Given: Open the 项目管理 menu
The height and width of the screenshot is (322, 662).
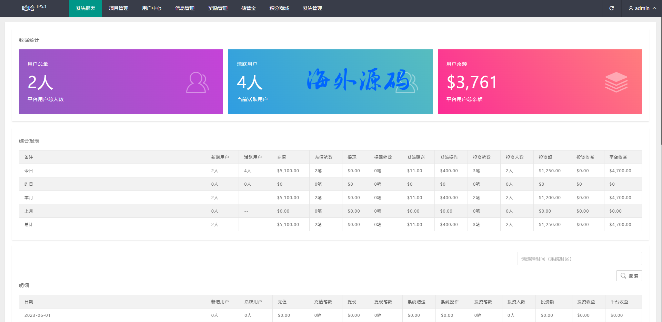Looking at the screenshot, I should [x=119, y=8].
